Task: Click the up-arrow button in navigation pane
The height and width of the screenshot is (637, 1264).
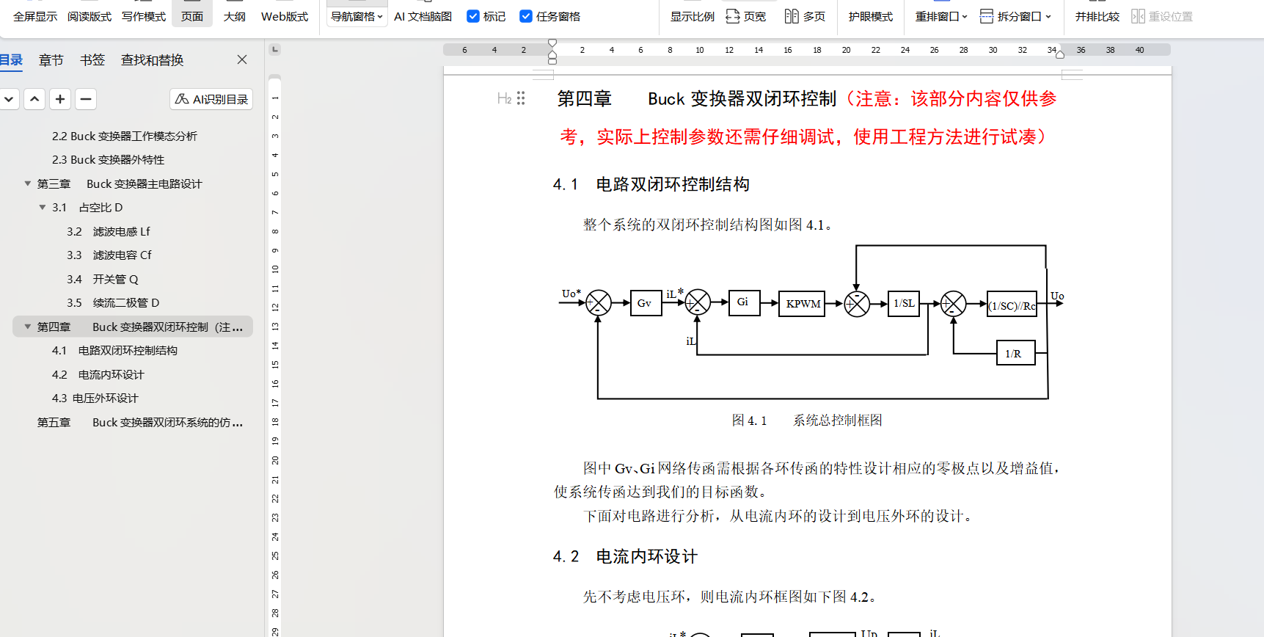Action: (34, 99)
